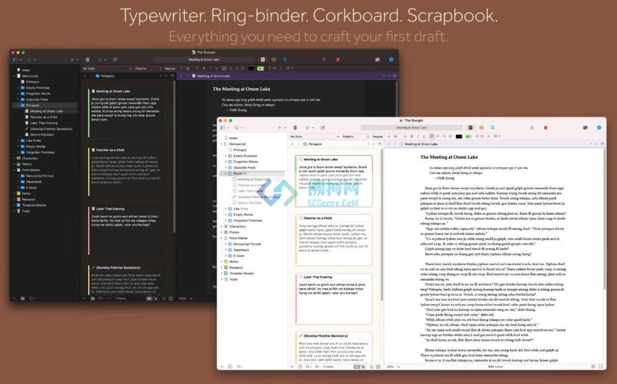Click trash icon in light window toolbar

[295, 128]
